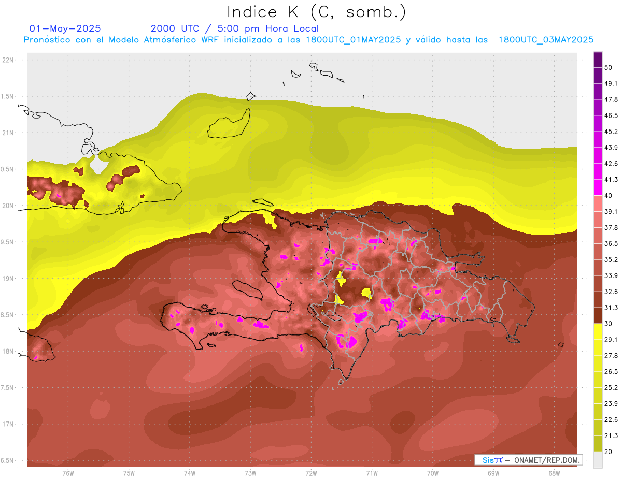Click colorbar value "23.9"
Screen dimensions: 622x480
pos(611,403)
